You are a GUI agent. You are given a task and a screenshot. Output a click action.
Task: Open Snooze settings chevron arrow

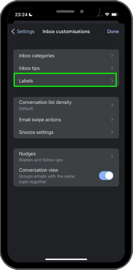112,132
